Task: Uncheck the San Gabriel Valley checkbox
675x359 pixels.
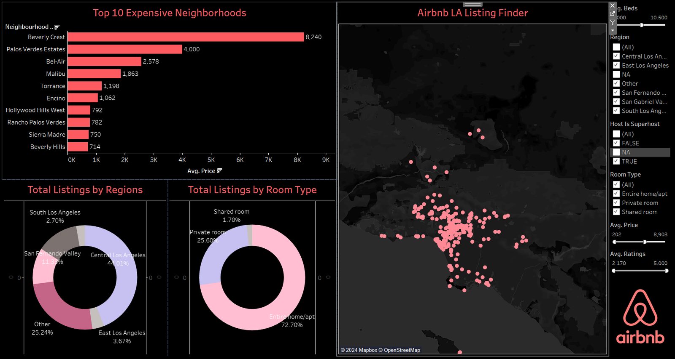Action: tap(616, 102)
